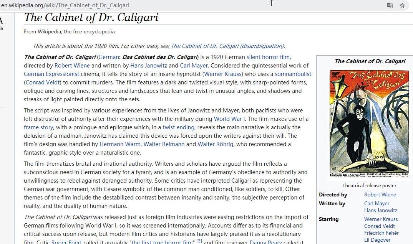Open Werner Krauss link in the lead paragraph
Image resolution: width=413 pixels, height=244 pixels.
[x=223, y=74]
